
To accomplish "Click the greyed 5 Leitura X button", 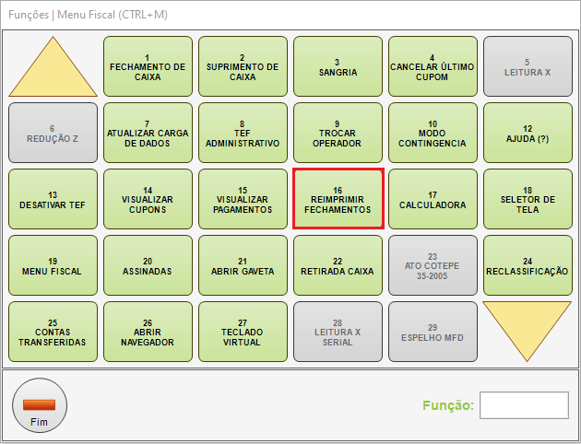I will pyautogui.click(x=528, y=66).
